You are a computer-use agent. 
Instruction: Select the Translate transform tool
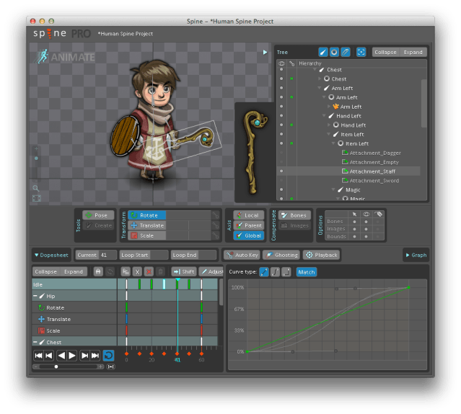pyautogui.click(x=147, y=225)
